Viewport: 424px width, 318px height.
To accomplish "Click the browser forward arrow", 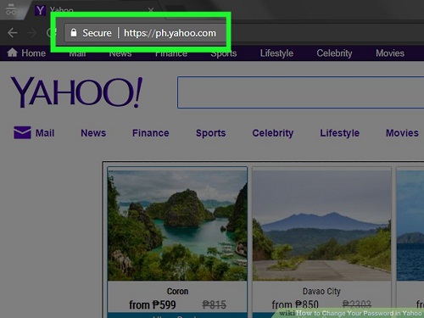I will pos(31,33).
